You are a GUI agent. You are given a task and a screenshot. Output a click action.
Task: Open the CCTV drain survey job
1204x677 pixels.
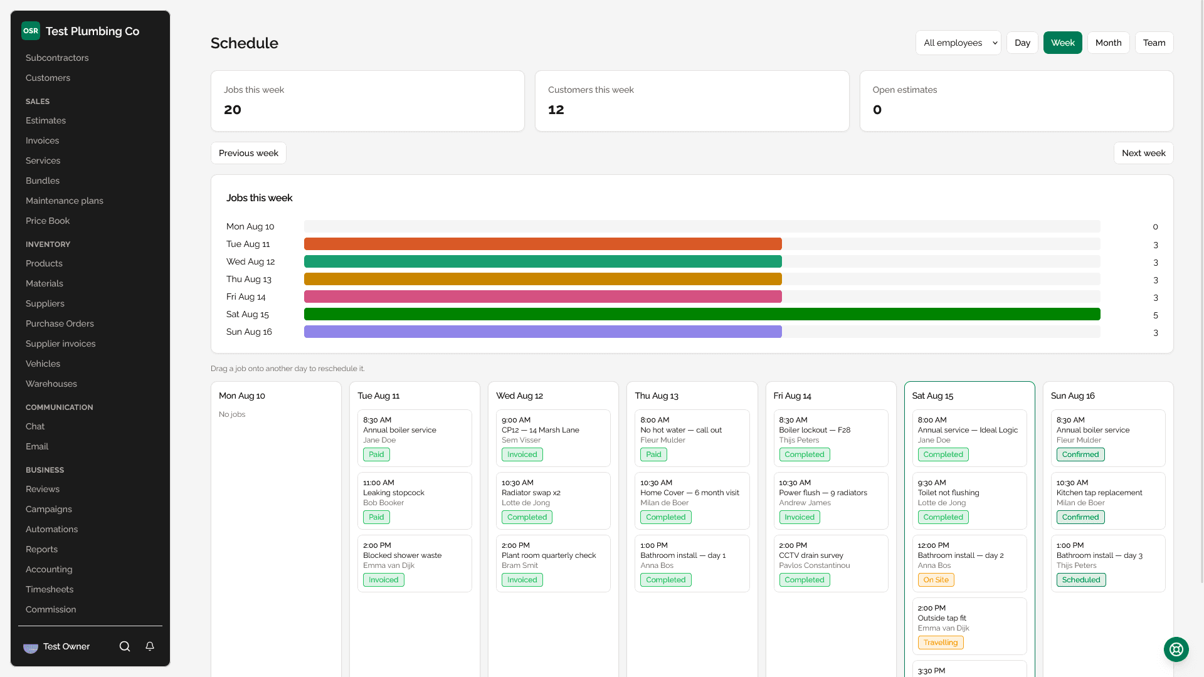pos(831,564)
